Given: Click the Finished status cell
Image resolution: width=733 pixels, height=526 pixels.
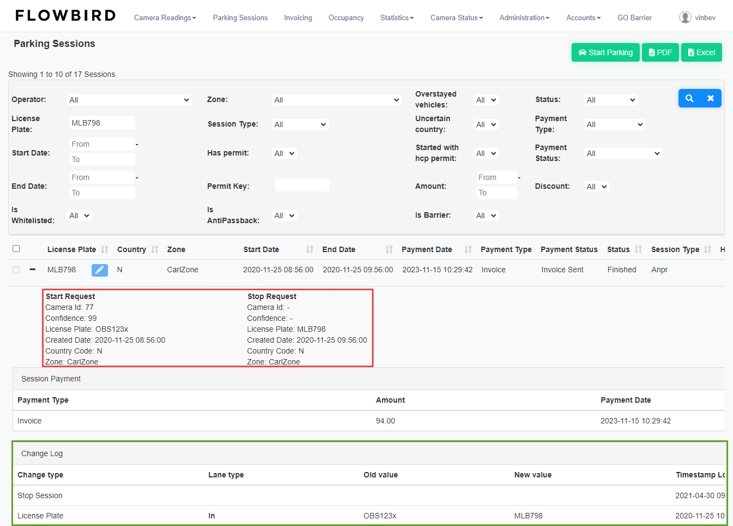Looking at the screenshot, I should click(x=622, y=270).
